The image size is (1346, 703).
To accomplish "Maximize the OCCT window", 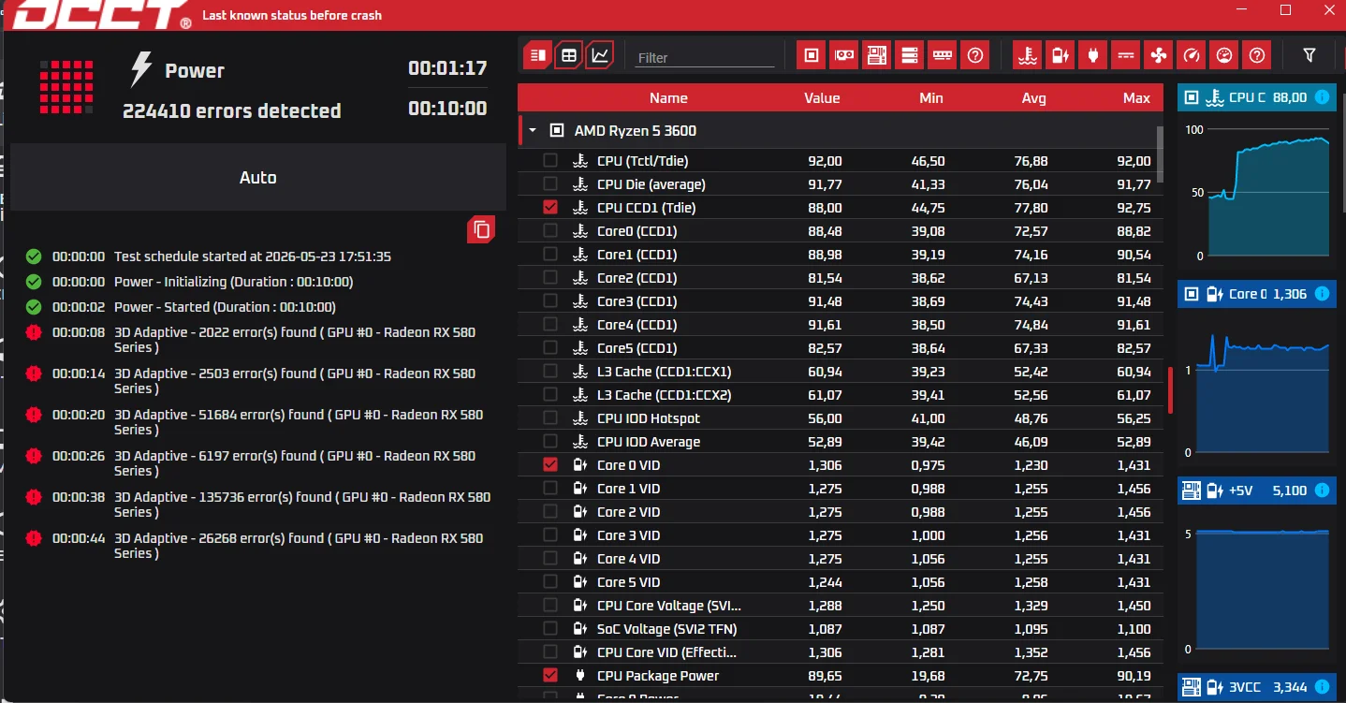I will tap(1285, 9).
